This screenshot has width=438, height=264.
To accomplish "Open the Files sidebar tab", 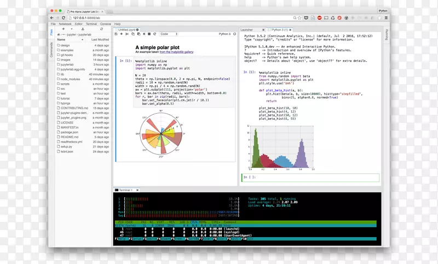I will click(51, 32).
